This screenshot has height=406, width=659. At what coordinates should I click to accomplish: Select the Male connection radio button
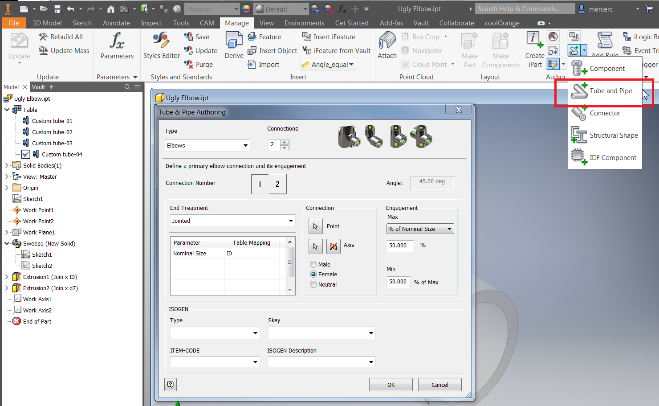[313, 264]
